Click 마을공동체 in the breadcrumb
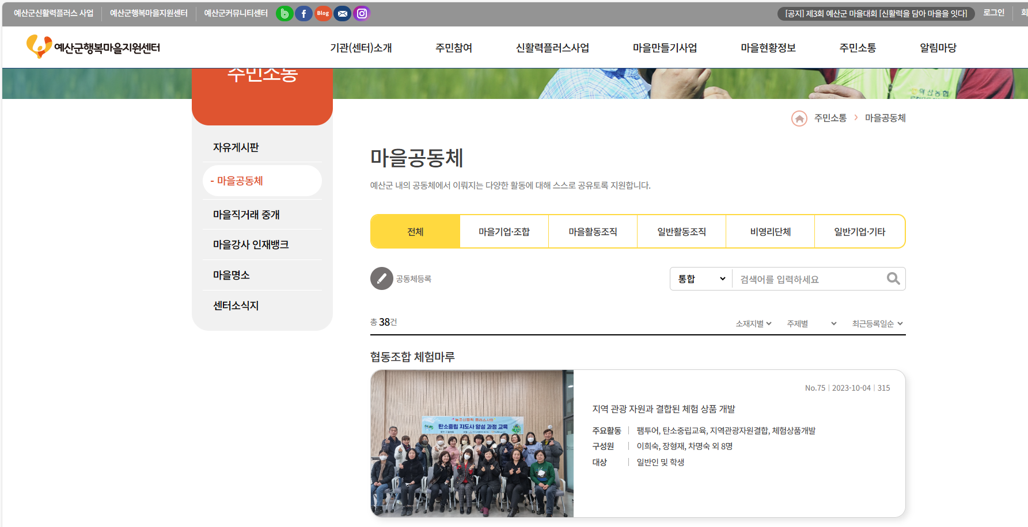1028x527 pixels. 885,118
